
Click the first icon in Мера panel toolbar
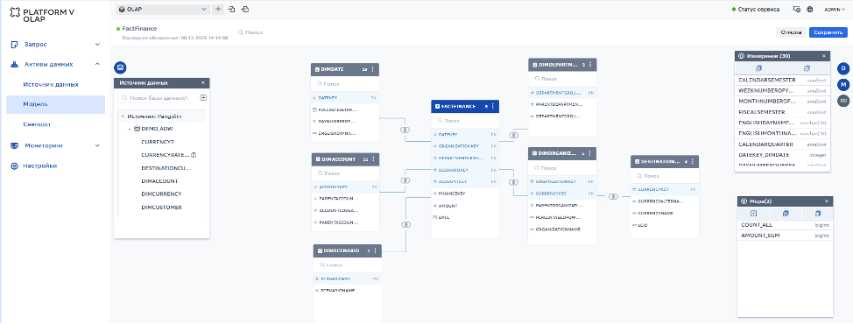click(x=753, y=213)
